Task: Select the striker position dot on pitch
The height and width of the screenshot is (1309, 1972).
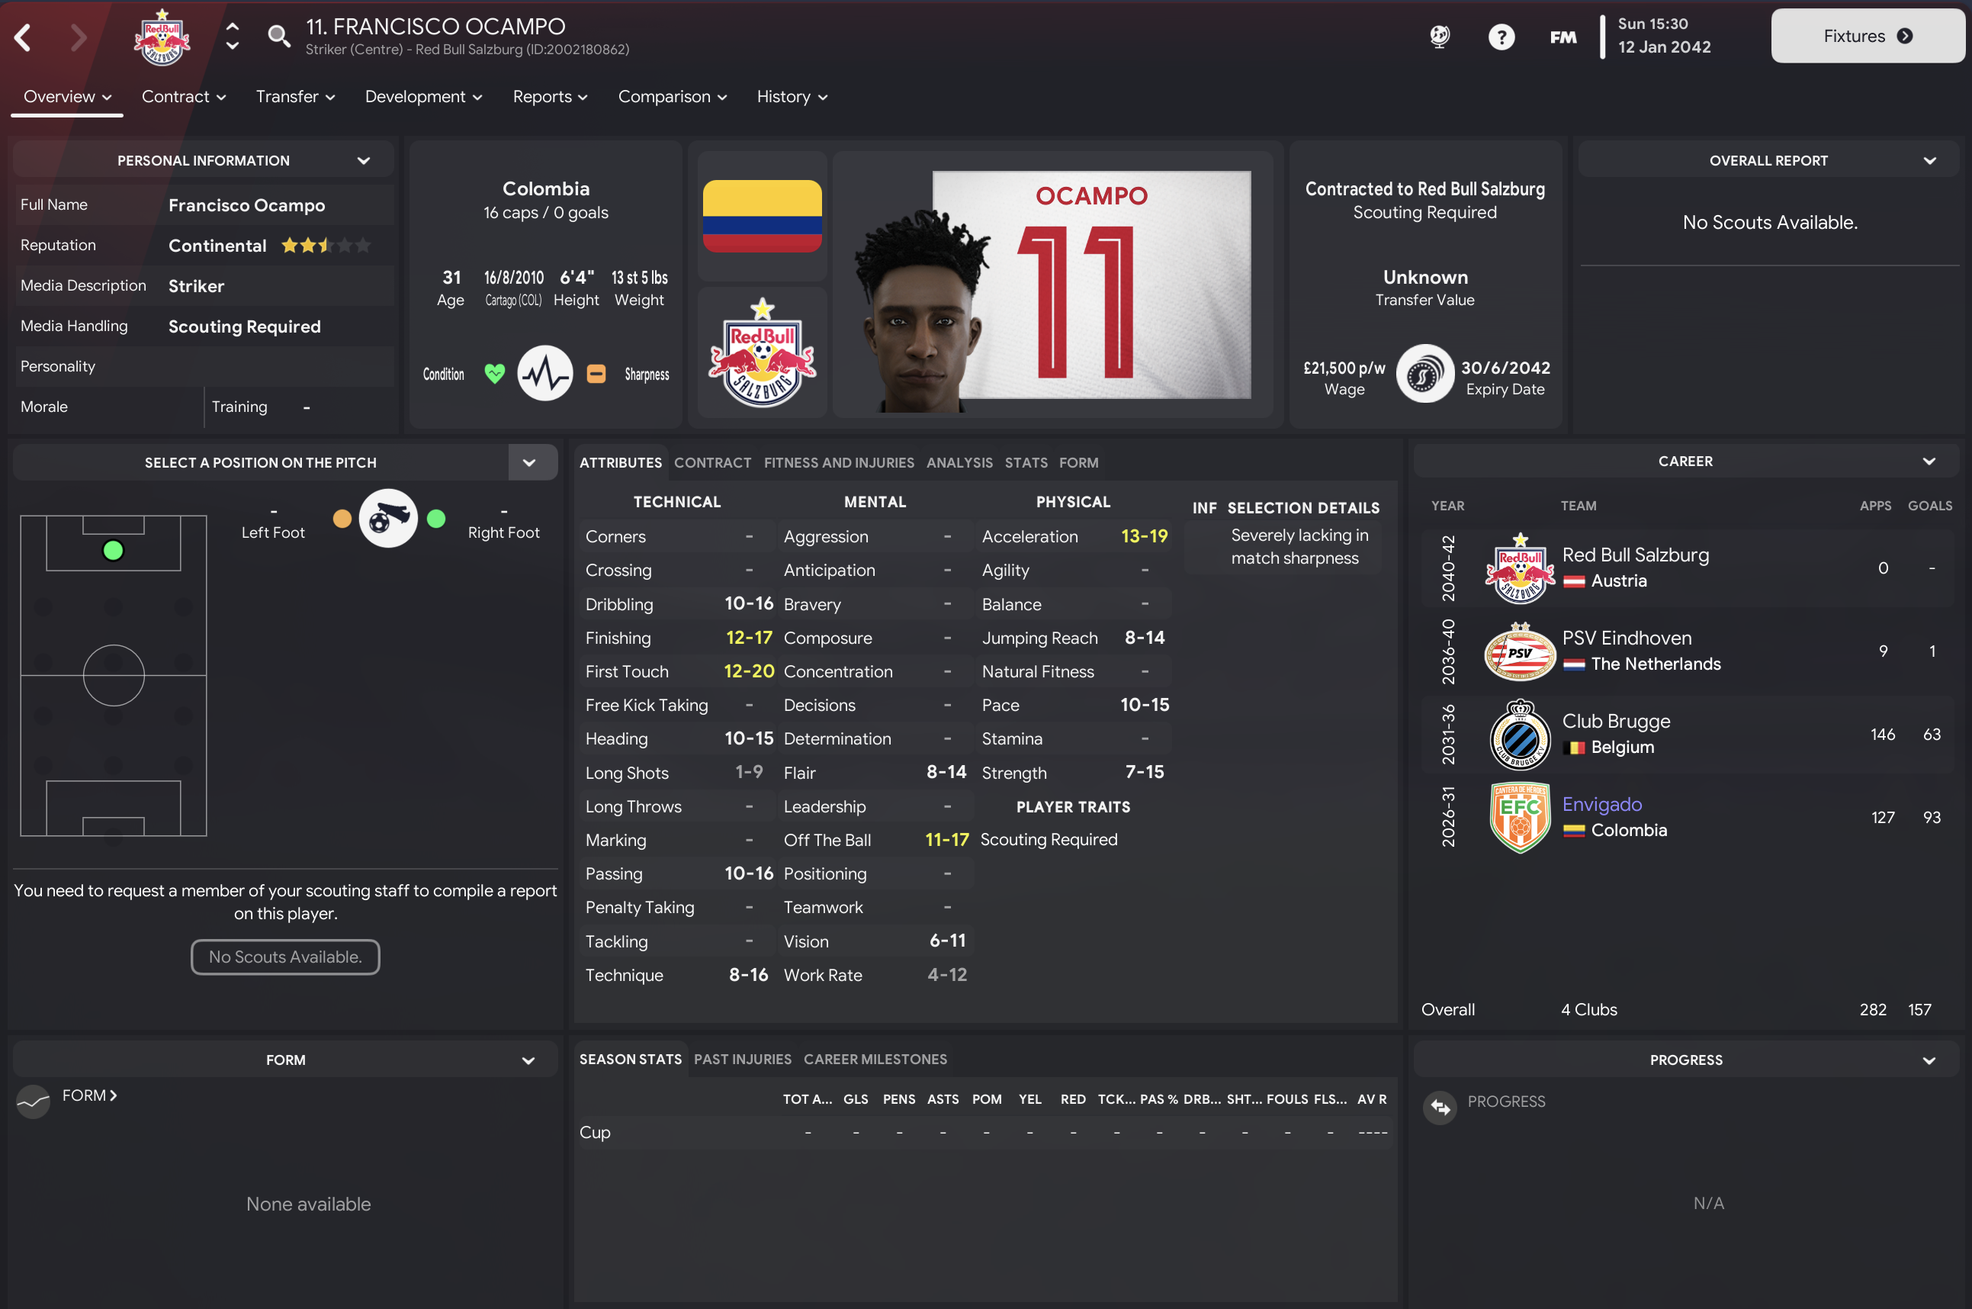Action: [x=114, y=551]
